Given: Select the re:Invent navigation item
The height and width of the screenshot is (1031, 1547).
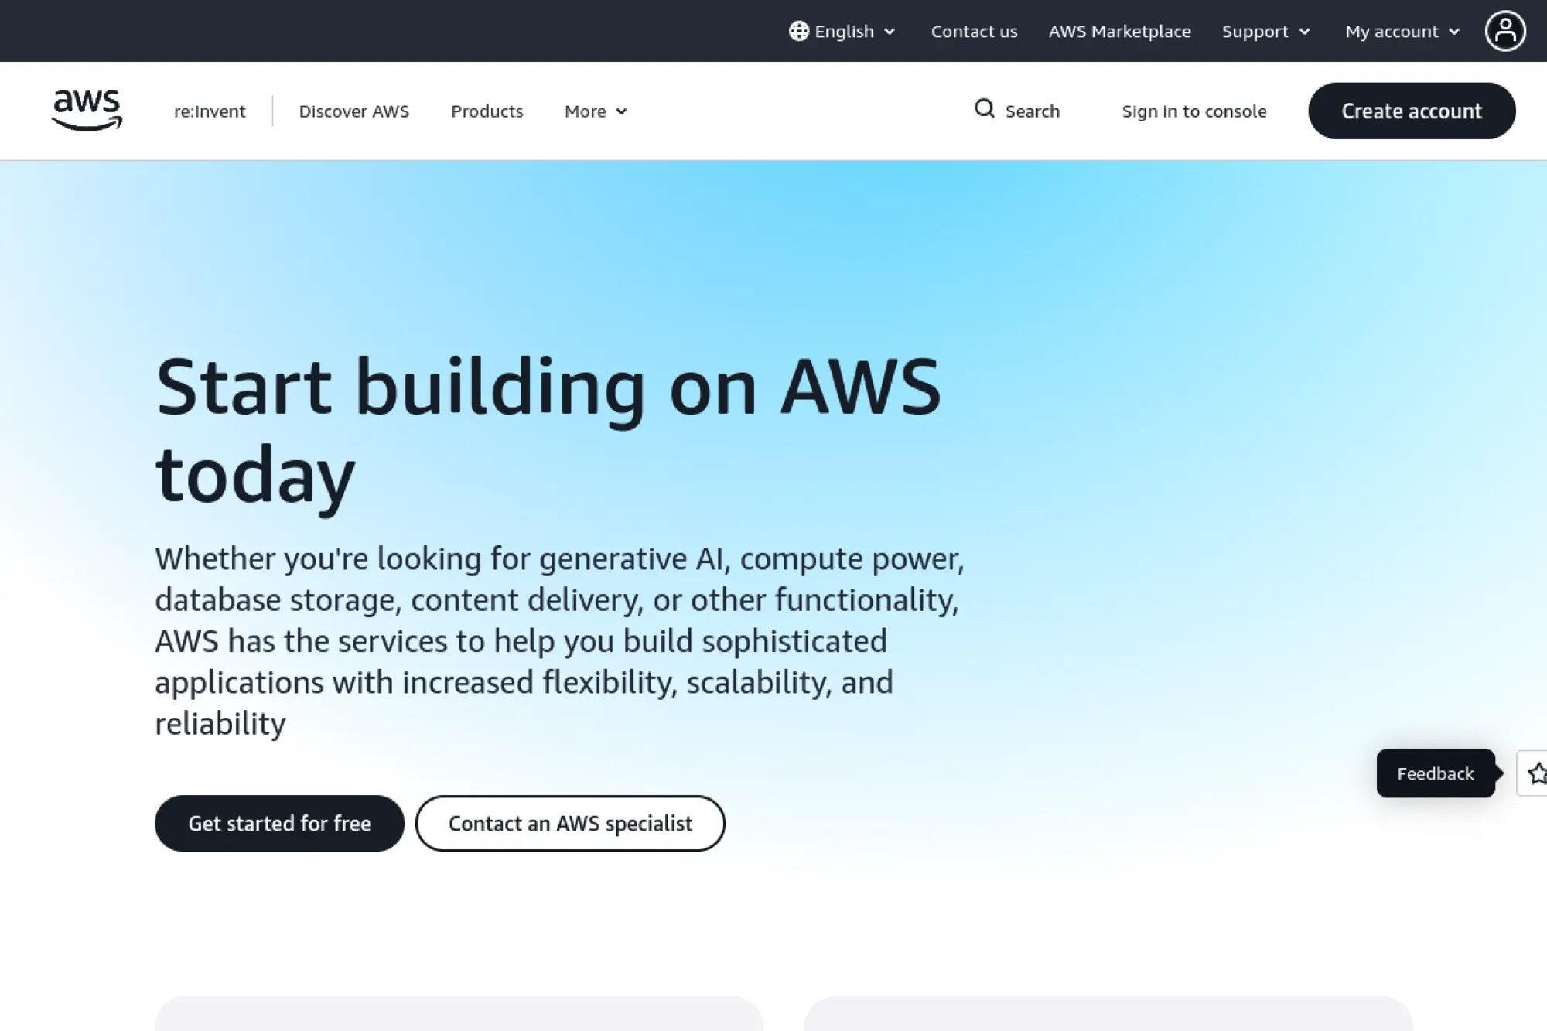Looking at the screenshot, I should tap(209, 111).
